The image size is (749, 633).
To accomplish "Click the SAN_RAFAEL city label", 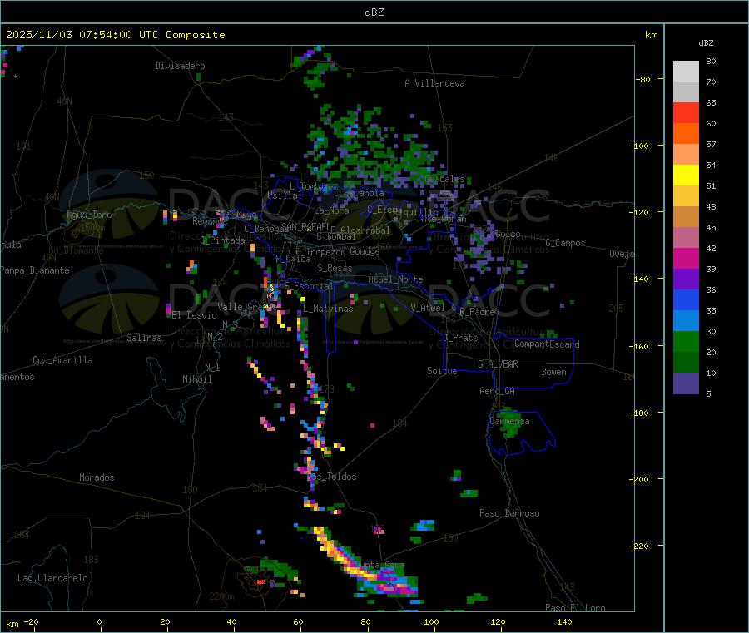I will 305,226.
